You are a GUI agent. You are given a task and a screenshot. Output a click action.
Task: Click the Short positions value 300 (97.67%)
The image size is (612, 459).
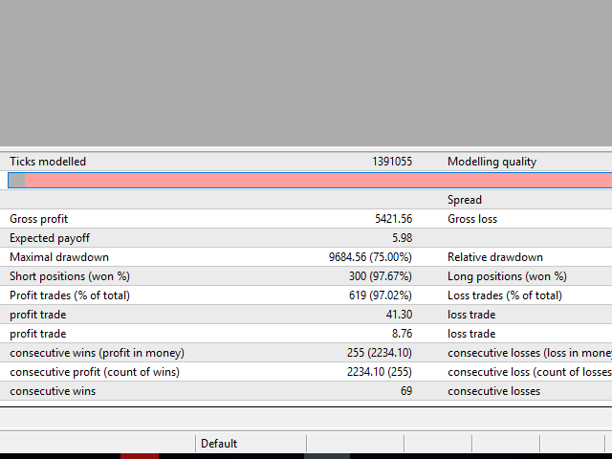(x=380, y=276)
